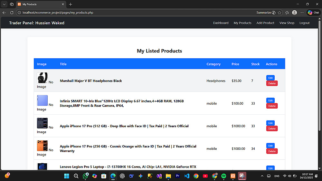Image resolution: width=322 pixels, height=181 pixels.
Task: Click the Category column header
Action: click(213, 64)
